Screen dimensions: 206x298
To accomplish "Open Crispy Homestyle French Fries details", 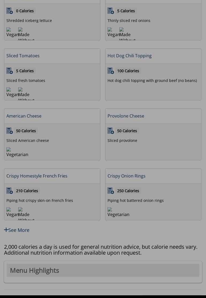I will (x=37, y=176).
